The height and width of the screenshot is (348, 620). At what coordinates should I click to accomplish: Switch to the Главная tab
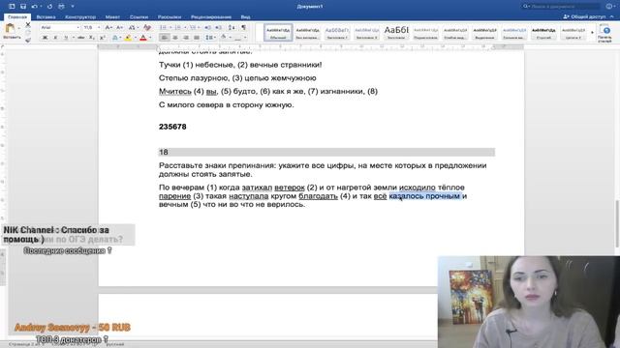click(17, 17)
